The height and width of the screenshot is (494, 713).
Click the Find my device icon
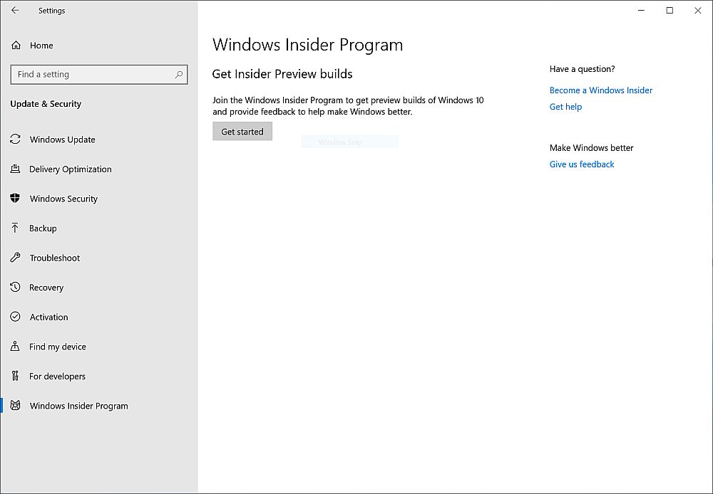15,347
